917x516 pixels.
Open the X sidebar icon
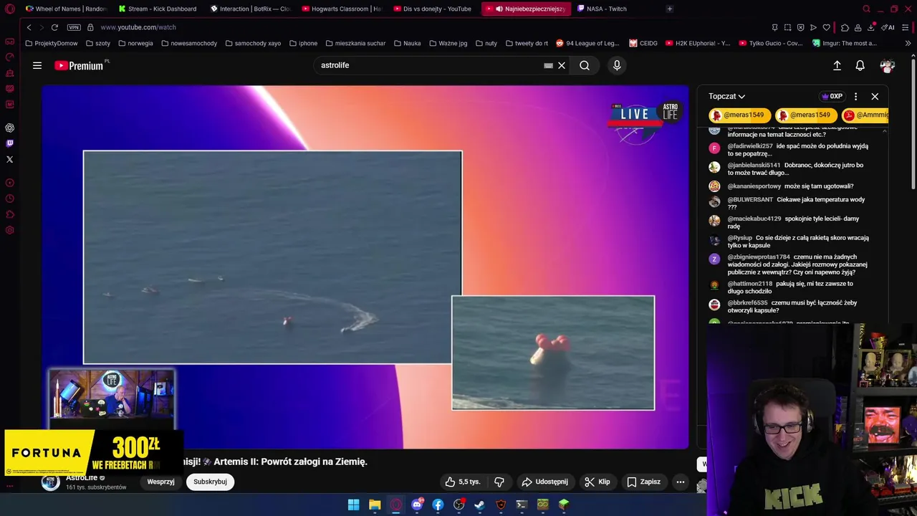pyautogui.click(x=9, y=159)
